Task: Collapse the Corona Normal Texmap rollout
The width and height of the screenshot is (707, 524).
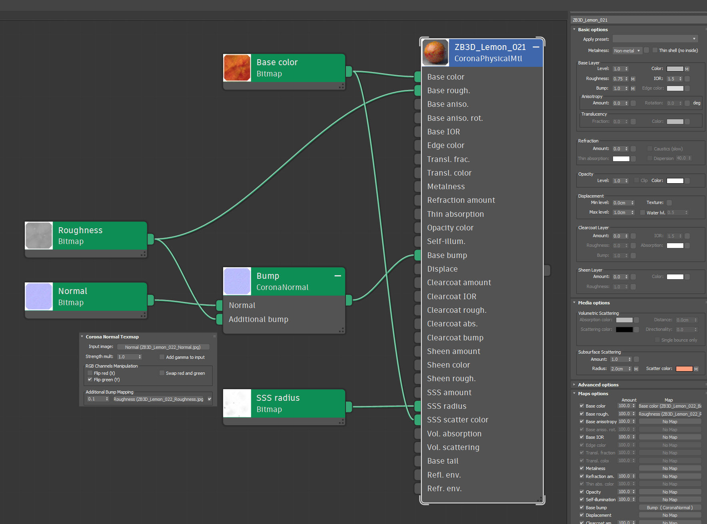Action: coord(82,336)
